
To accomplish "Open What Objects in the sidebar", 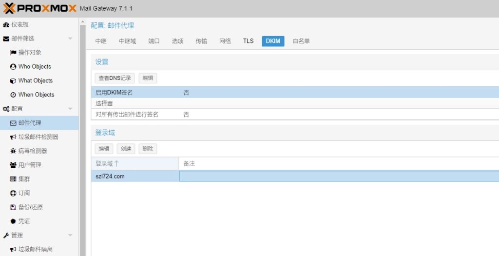I will click(x=35, y=80).
